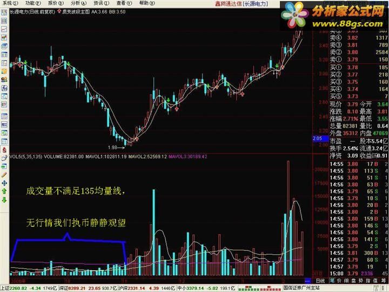
Task: Click the BT icon in left sidebar
Action: pyautogui.click(x=4, y=105)
